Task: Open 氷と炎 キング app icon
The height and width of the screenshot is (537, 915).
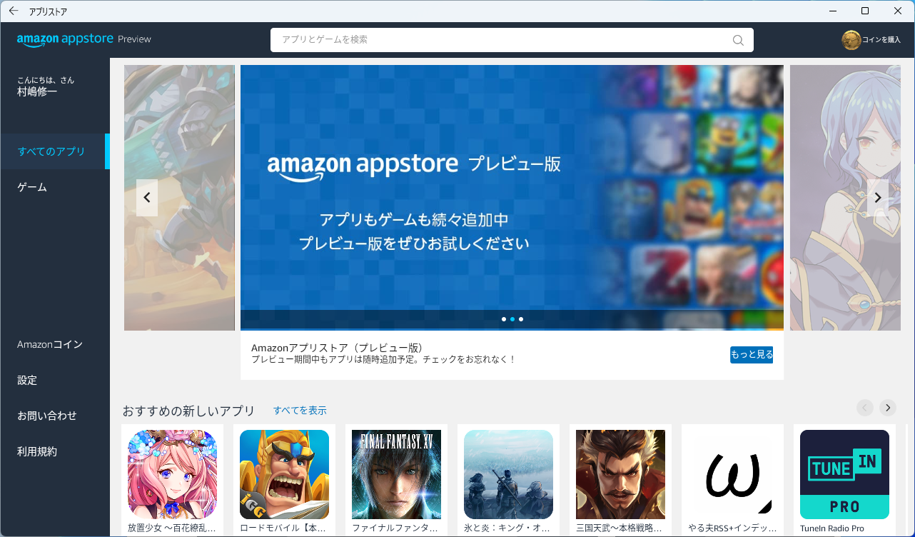Action: click(508, 474)
